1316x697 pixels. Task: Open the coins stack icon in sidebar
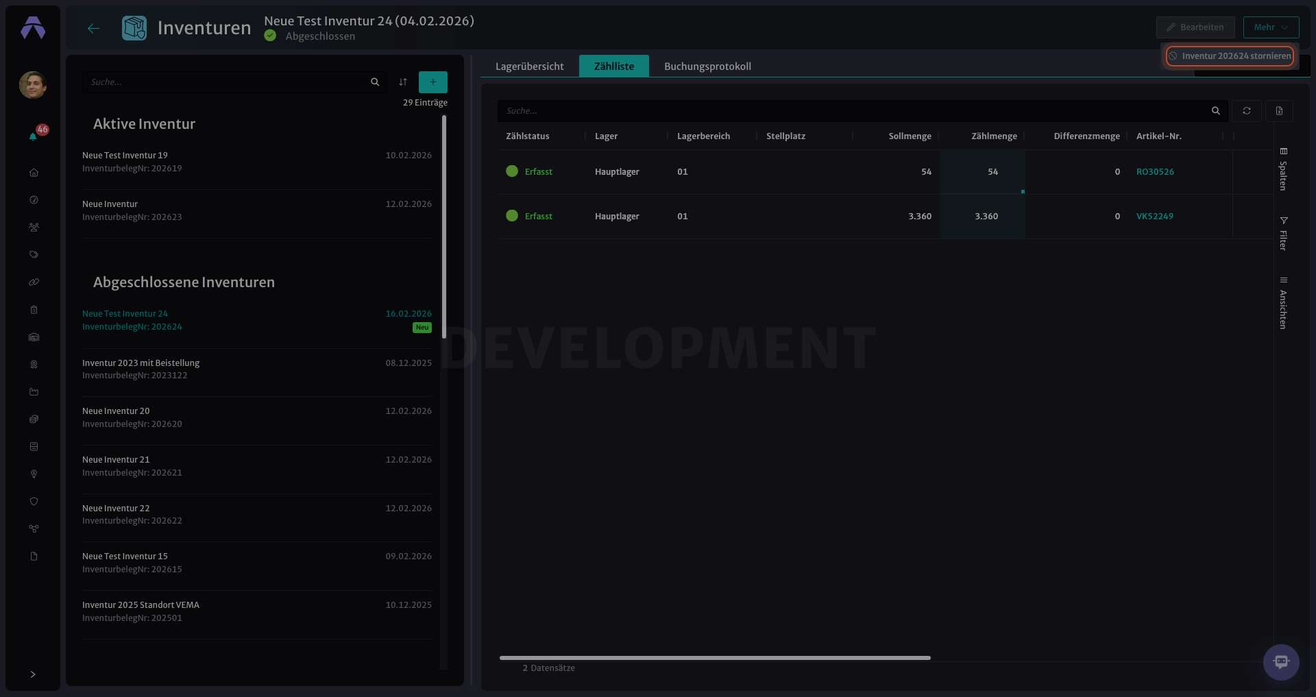[34, 419]
